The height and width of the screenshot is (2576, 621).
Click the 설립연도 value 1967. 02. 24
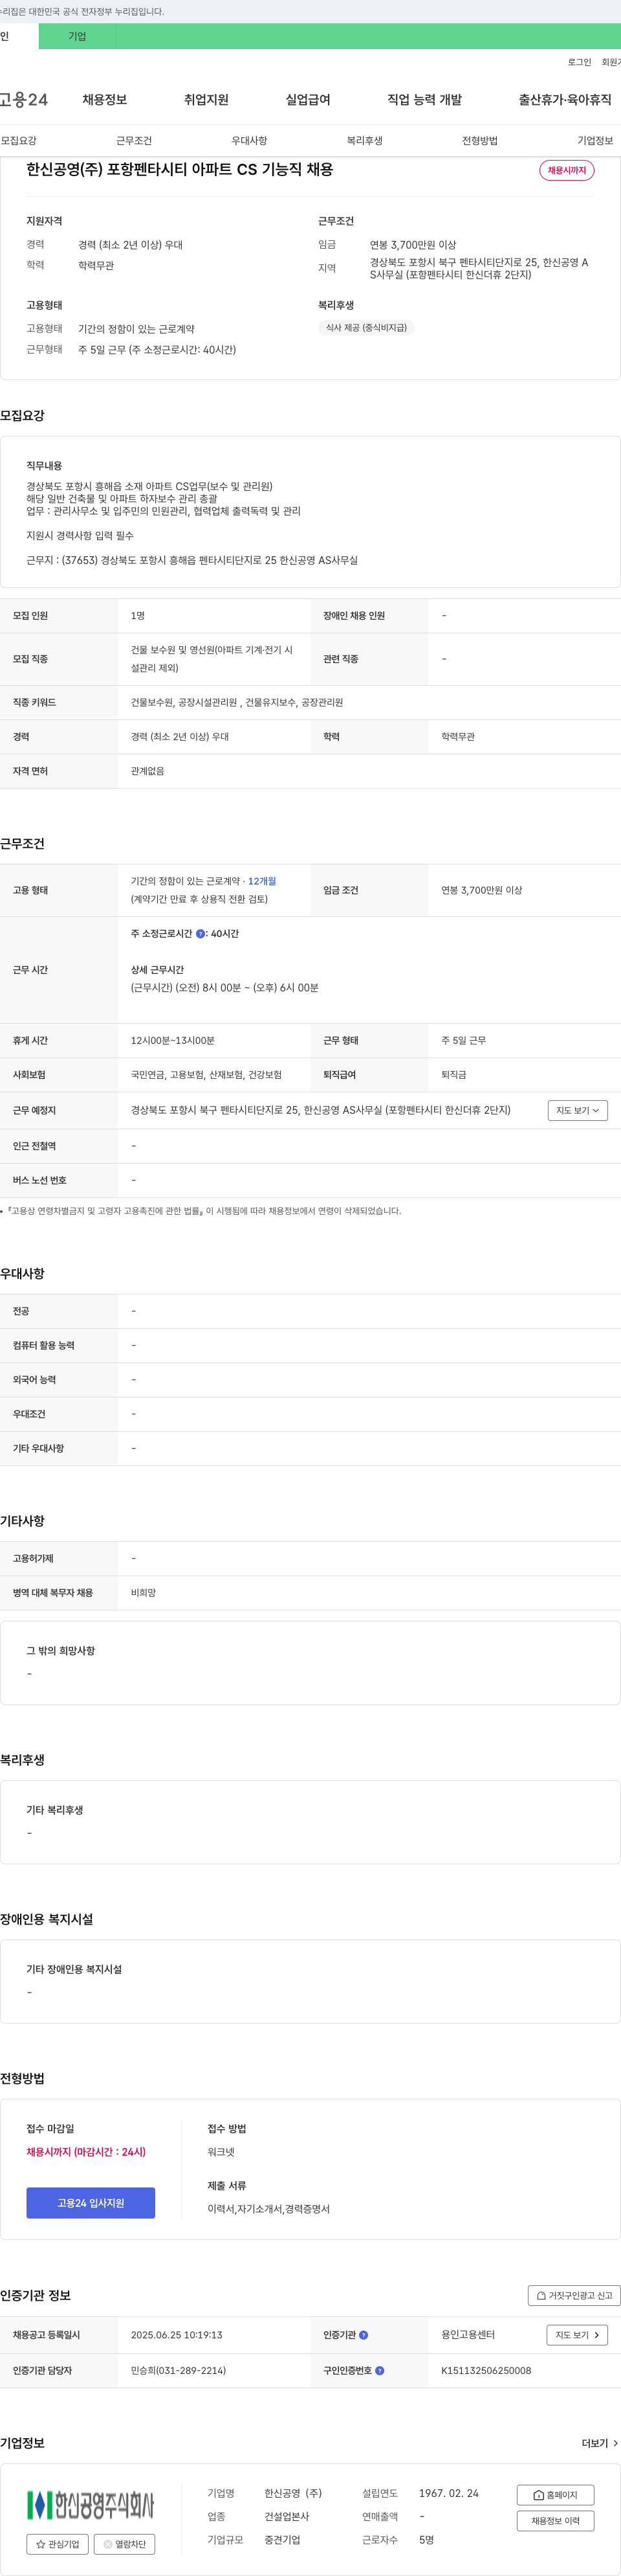coord(448,2494)
